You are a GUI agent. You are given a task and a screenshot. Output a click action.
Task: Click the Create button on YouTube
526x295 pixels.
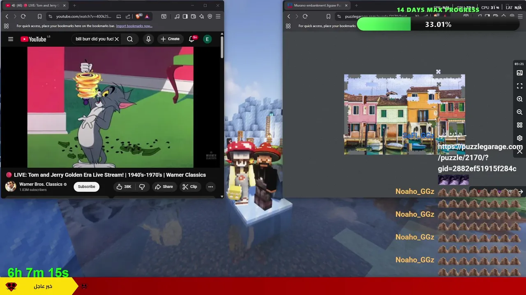click(x=170, y=39)
